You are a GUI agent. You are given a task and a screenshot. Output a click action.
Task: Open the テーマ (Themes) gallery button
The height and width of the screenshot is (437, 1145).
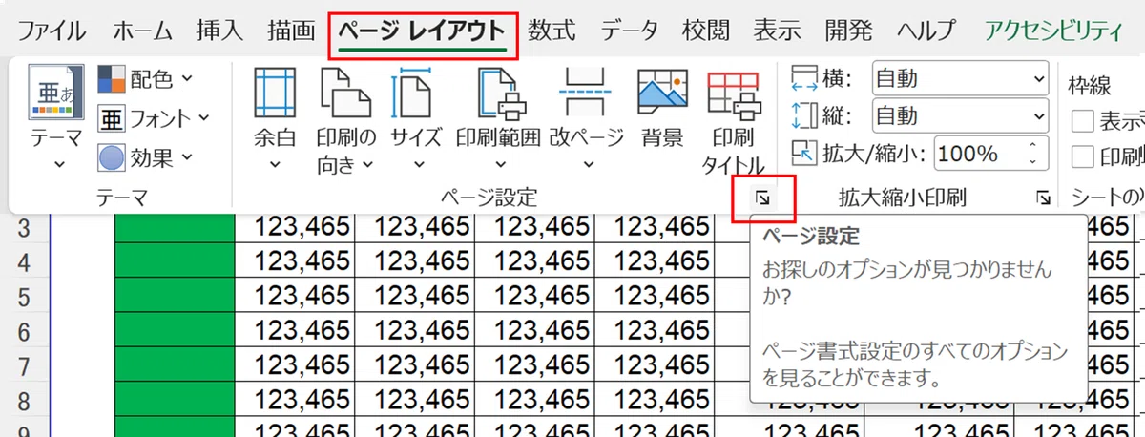pos(56,117)
